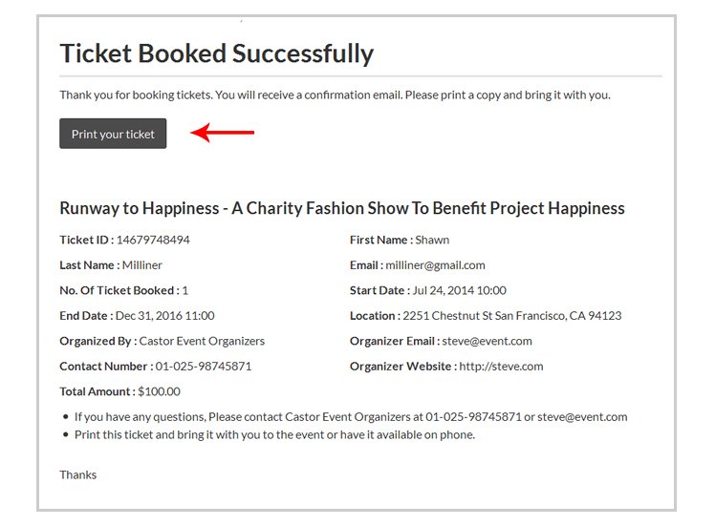Screen dimensions: 715x526
Task: Click the No. Of Ticket Booked value
Action: click(185, 290)
